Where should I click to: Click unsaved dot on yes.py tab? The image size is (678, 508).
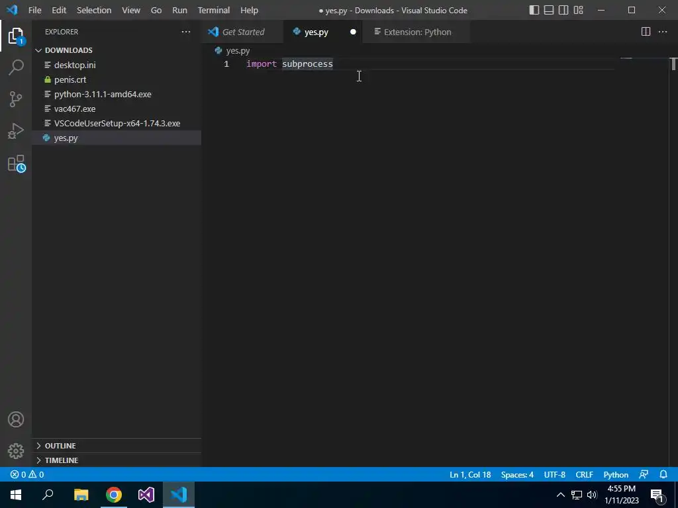point(353,32)
